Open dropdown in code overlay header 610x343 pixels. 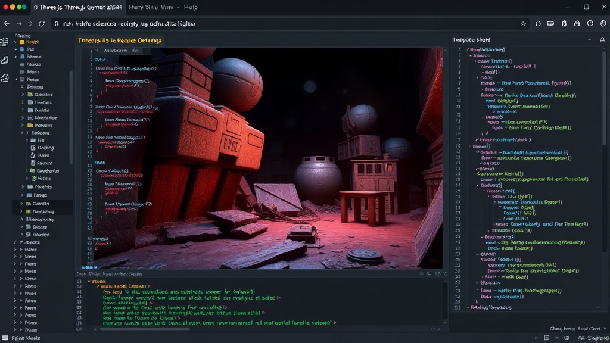pyautogui.click(x=147, y=51)
